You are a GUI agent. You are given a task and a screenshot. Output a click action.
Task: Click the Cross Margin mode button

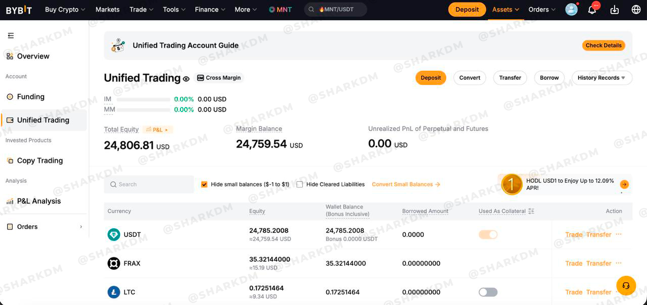coord(219,78)
